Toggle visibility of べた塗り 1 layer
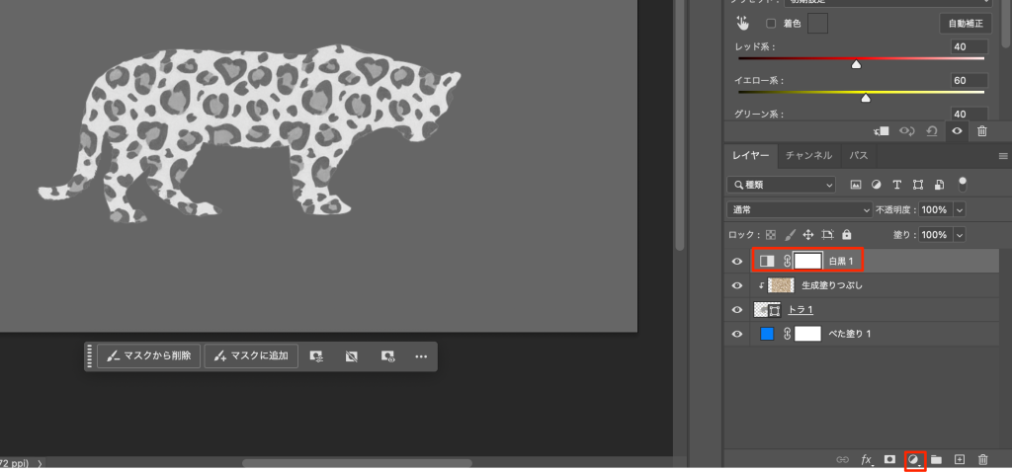Viewport: 1012px width, 472px height. (736, 335)
